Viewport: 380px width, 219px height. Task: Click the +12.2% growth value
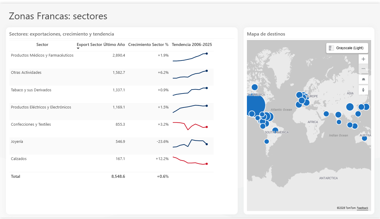pyautogui.click(x=162, y=159)
